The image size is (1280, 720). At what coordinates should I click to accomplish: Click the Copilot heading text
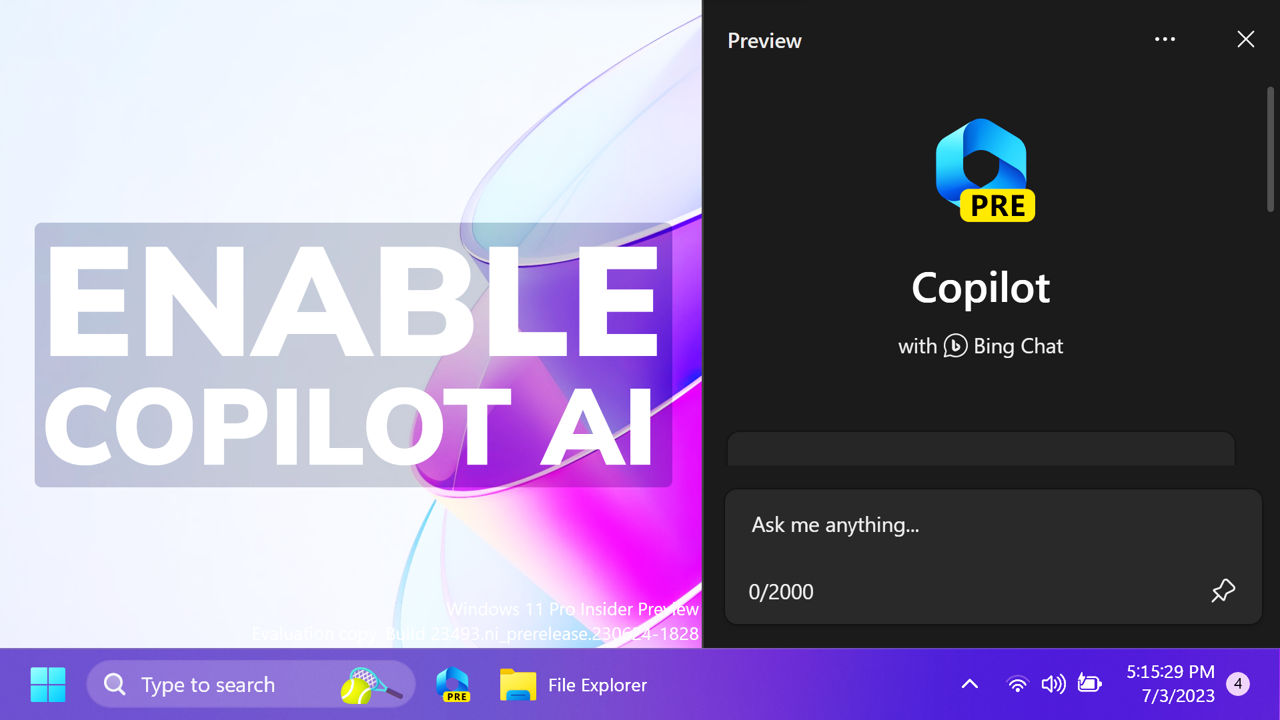981,288
